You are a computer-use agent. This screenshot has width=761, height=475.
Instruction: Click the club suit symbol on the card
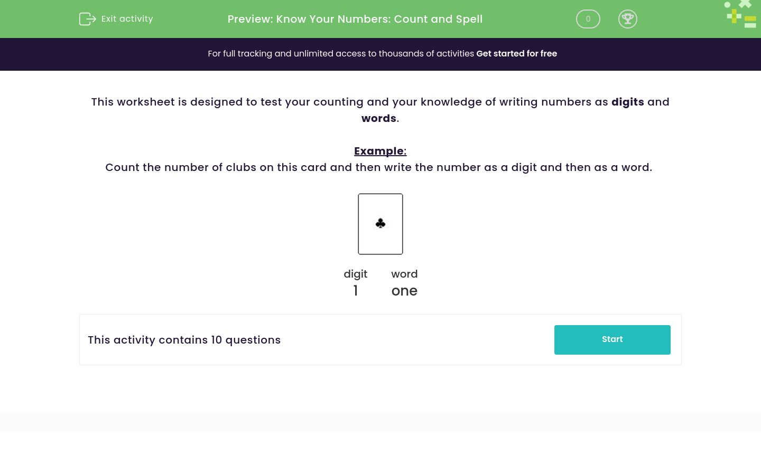pyautogui.click(x=380, y=223)
